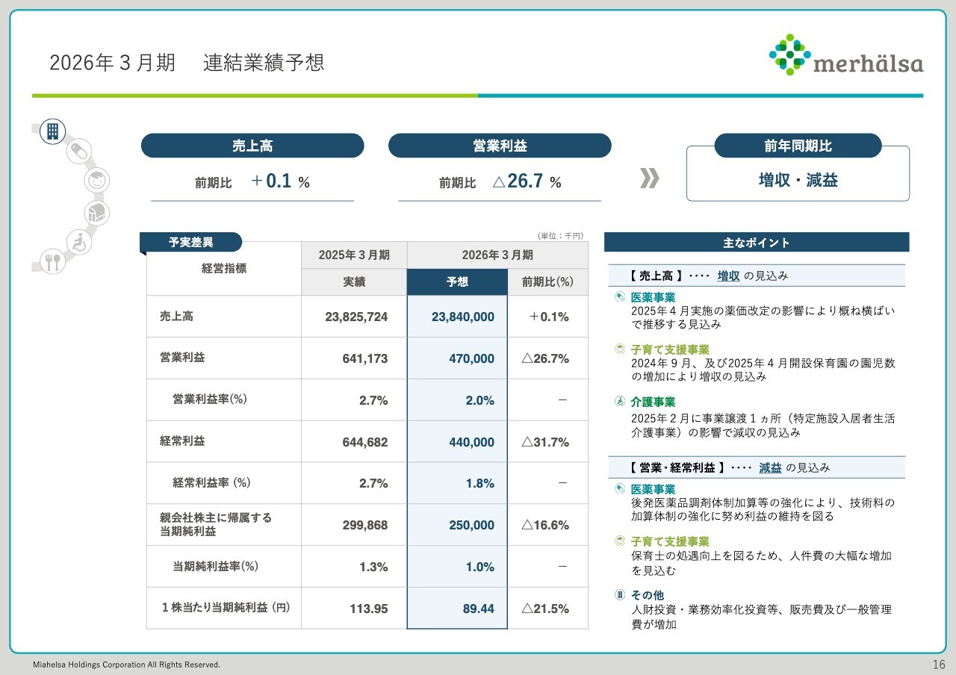
Task: Click the wheelchair care icon in the sidebar
Action: pyautogui.click(x=78, y=241)
